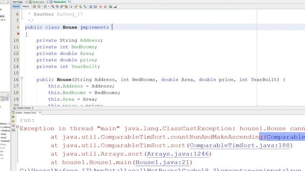Click the Stop icon in Output sidebar
Screen dimensions: 305x171
click(13, 125)
